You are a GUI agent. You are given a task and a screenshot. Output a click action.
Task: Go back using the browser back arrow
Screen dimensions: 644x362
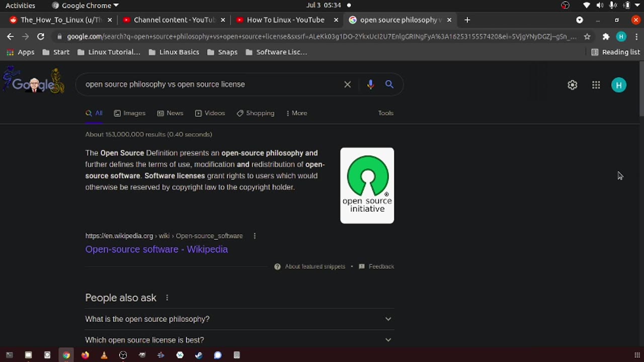10,36
